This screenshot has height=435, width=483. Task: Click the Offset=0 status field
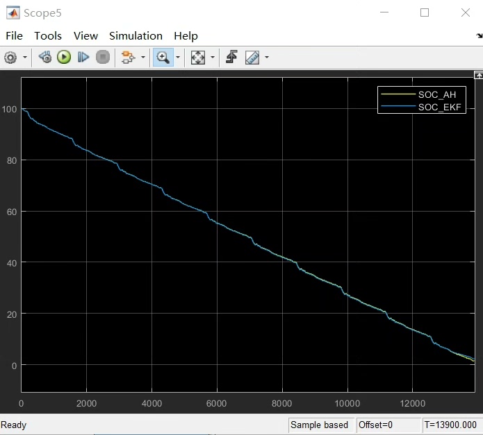tap(388, 425)
